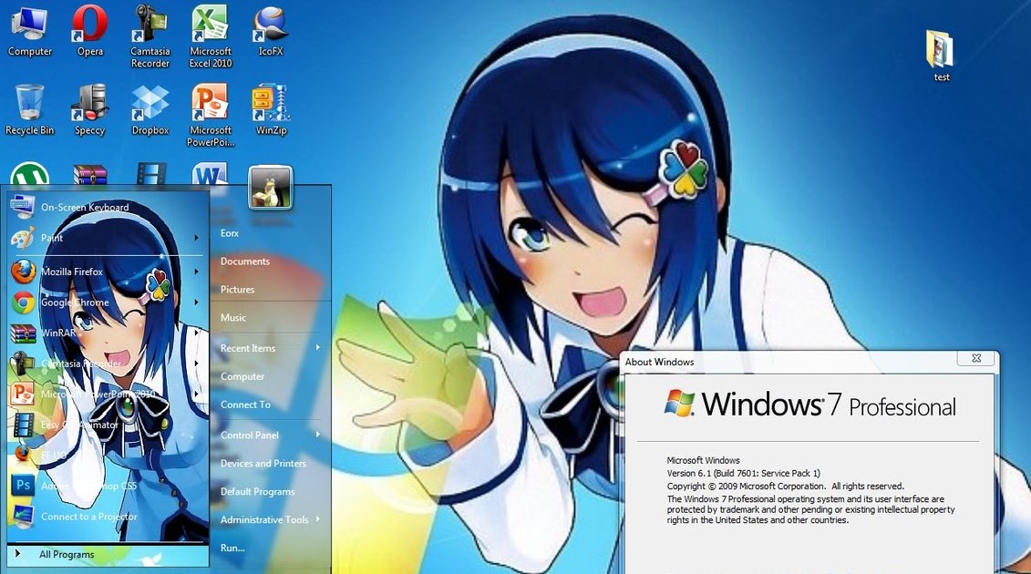Select the Microsoft PowerPoint desktop shortcut

(x=211, y=115)
